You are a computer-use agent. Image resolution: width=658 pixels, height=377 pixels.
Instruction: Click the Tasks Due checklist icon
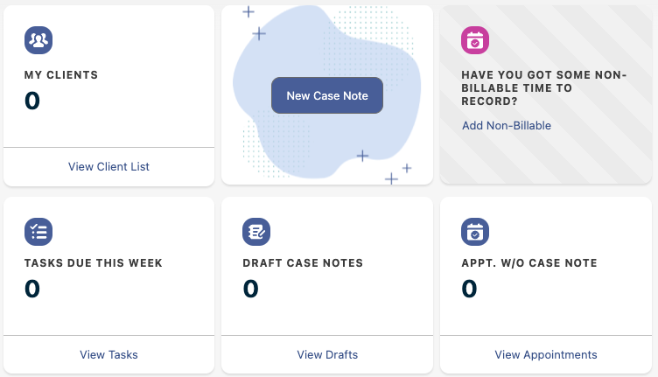tap(38, 231)
